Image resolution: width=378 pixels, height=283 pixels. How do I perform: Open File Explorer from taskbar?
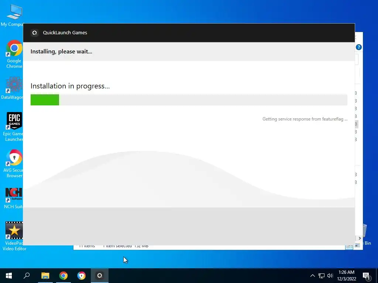[45, 276]
